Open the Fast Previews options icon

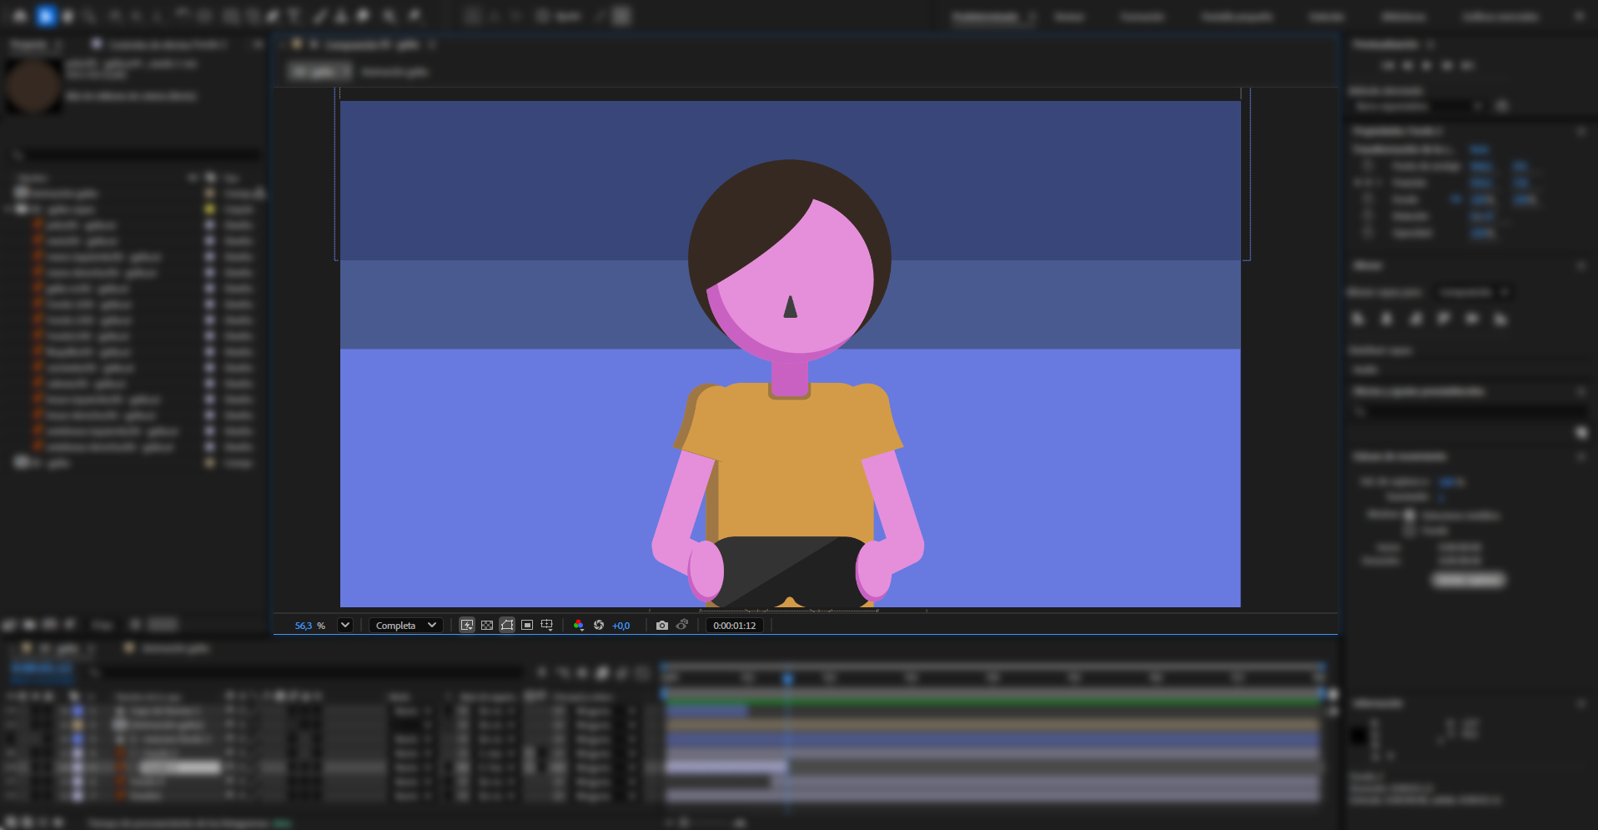pos(467,625)
